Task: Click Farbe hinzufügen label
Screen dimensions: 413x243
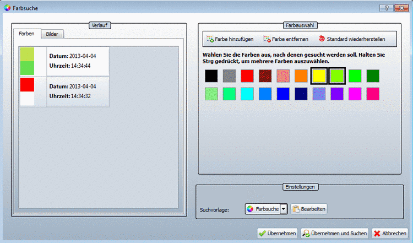Action: point(234,39)
